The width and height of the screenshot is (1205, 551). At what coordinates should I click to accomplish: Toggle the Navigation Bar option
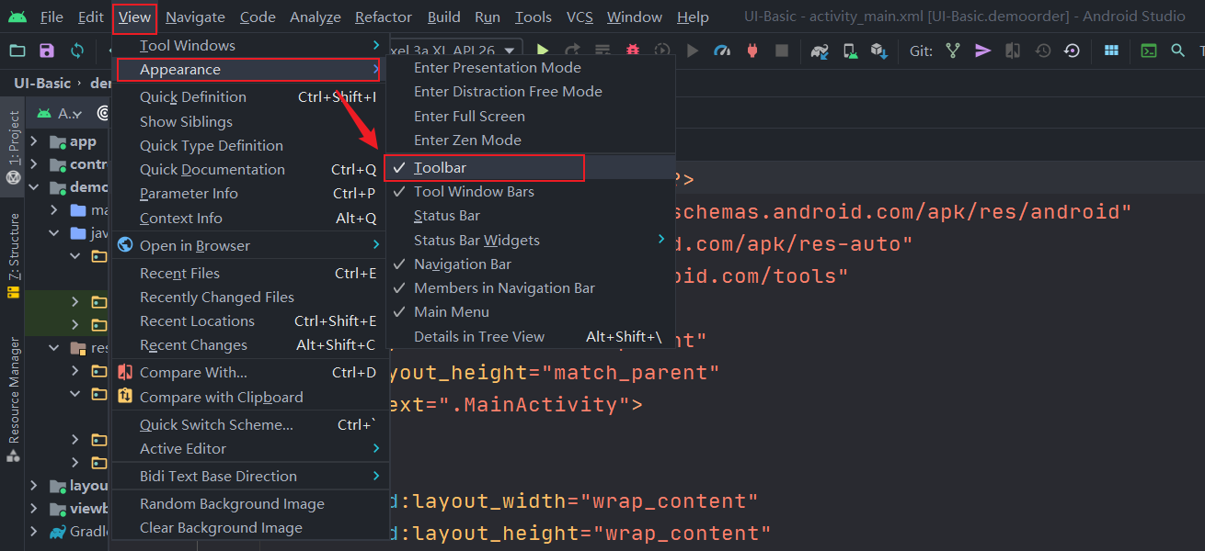tap(530, 264)
